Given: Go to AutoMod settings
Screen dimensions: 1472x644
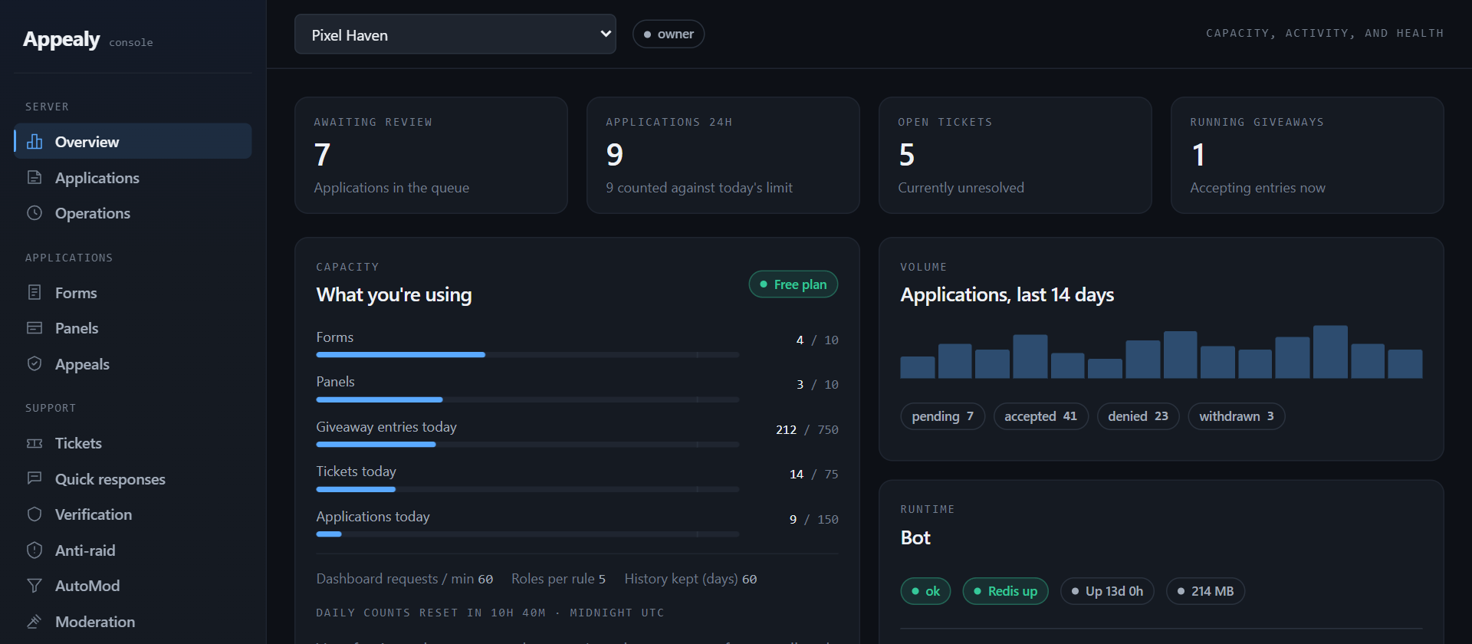Looking at the screenshot, I should 133,586.
